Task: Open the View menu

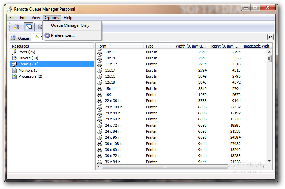Action: [x=36, y=18]
